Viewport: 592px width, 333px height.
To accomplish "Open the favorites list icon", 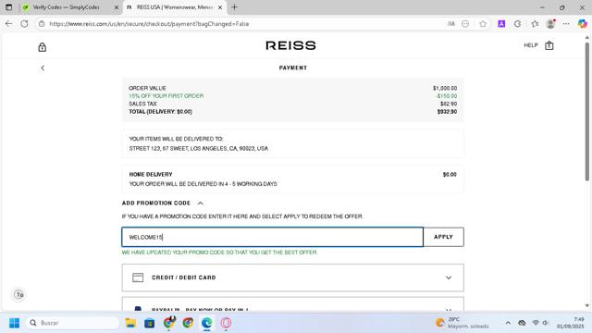I will coord(535,24).
